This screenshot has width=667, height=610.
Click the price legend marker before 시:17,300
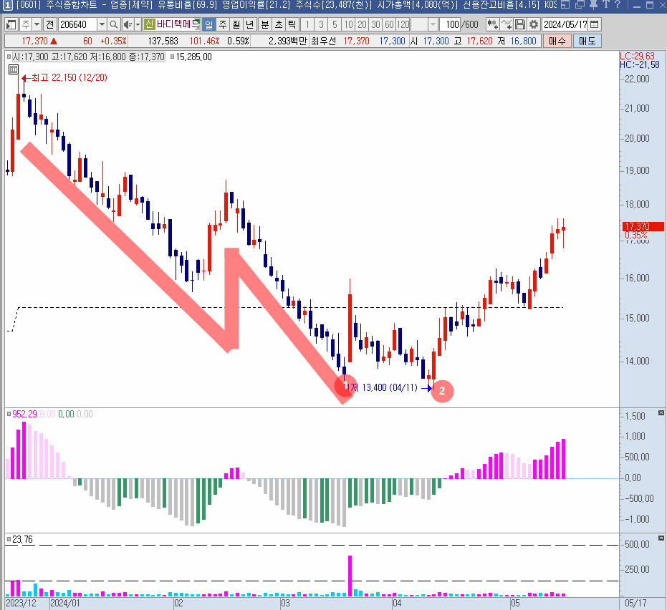point(9,57)
